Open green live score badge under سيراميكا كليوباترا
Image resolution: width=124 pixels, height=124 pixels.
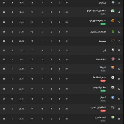[x=103, y=24]
